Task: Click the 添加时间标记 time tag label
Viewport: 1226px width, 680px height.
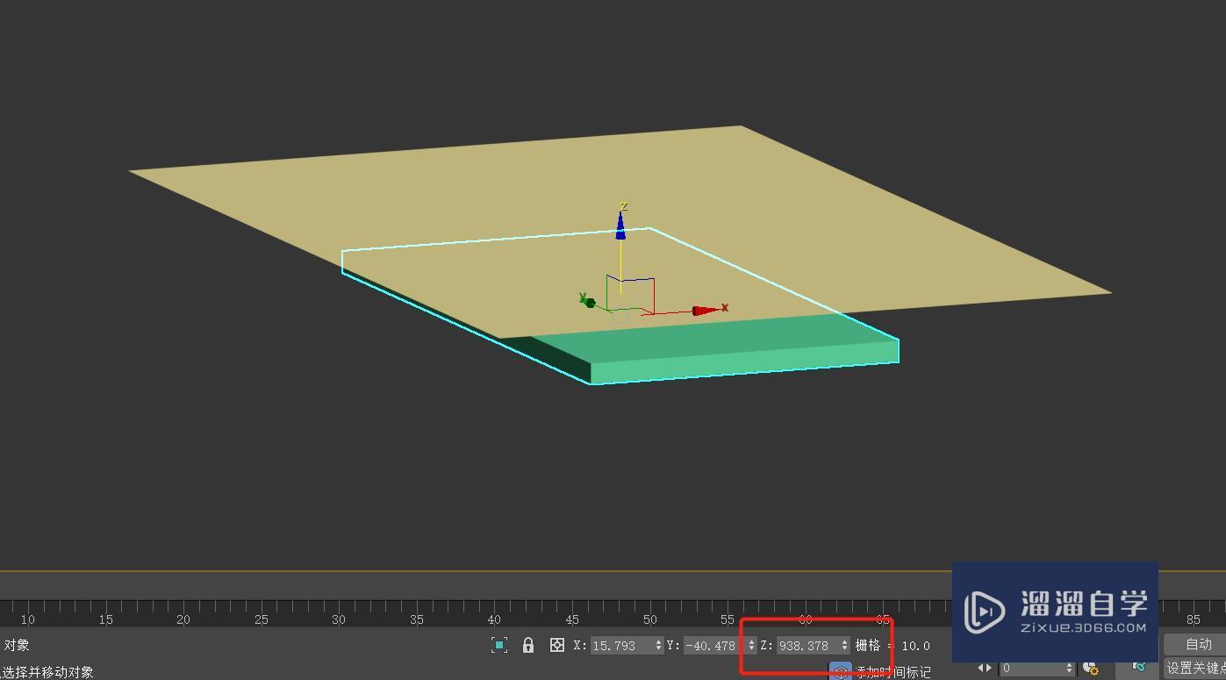Action: (x=893, y=672)
